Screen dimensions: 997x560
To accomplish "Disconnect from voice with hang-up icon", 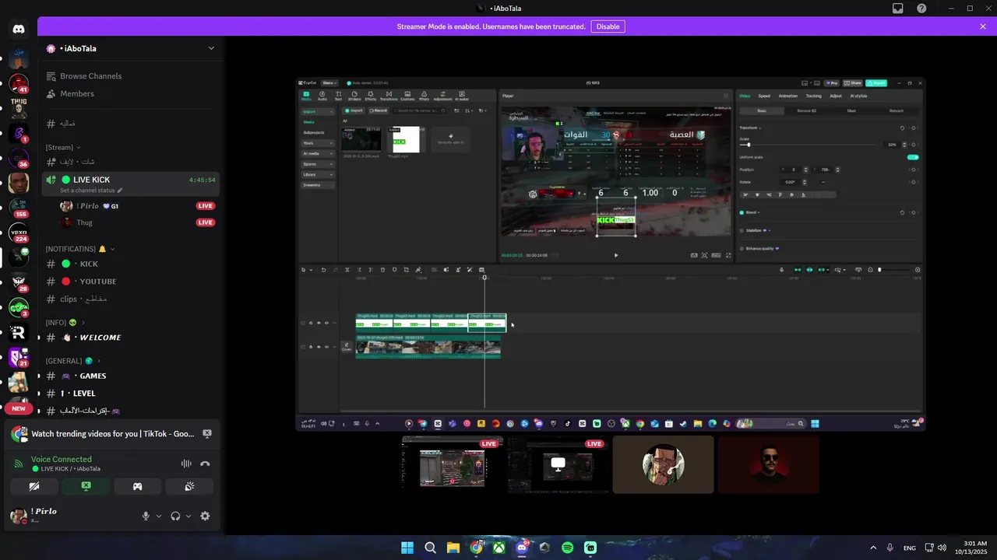I will pyautogui.click(x=205, y=464).
